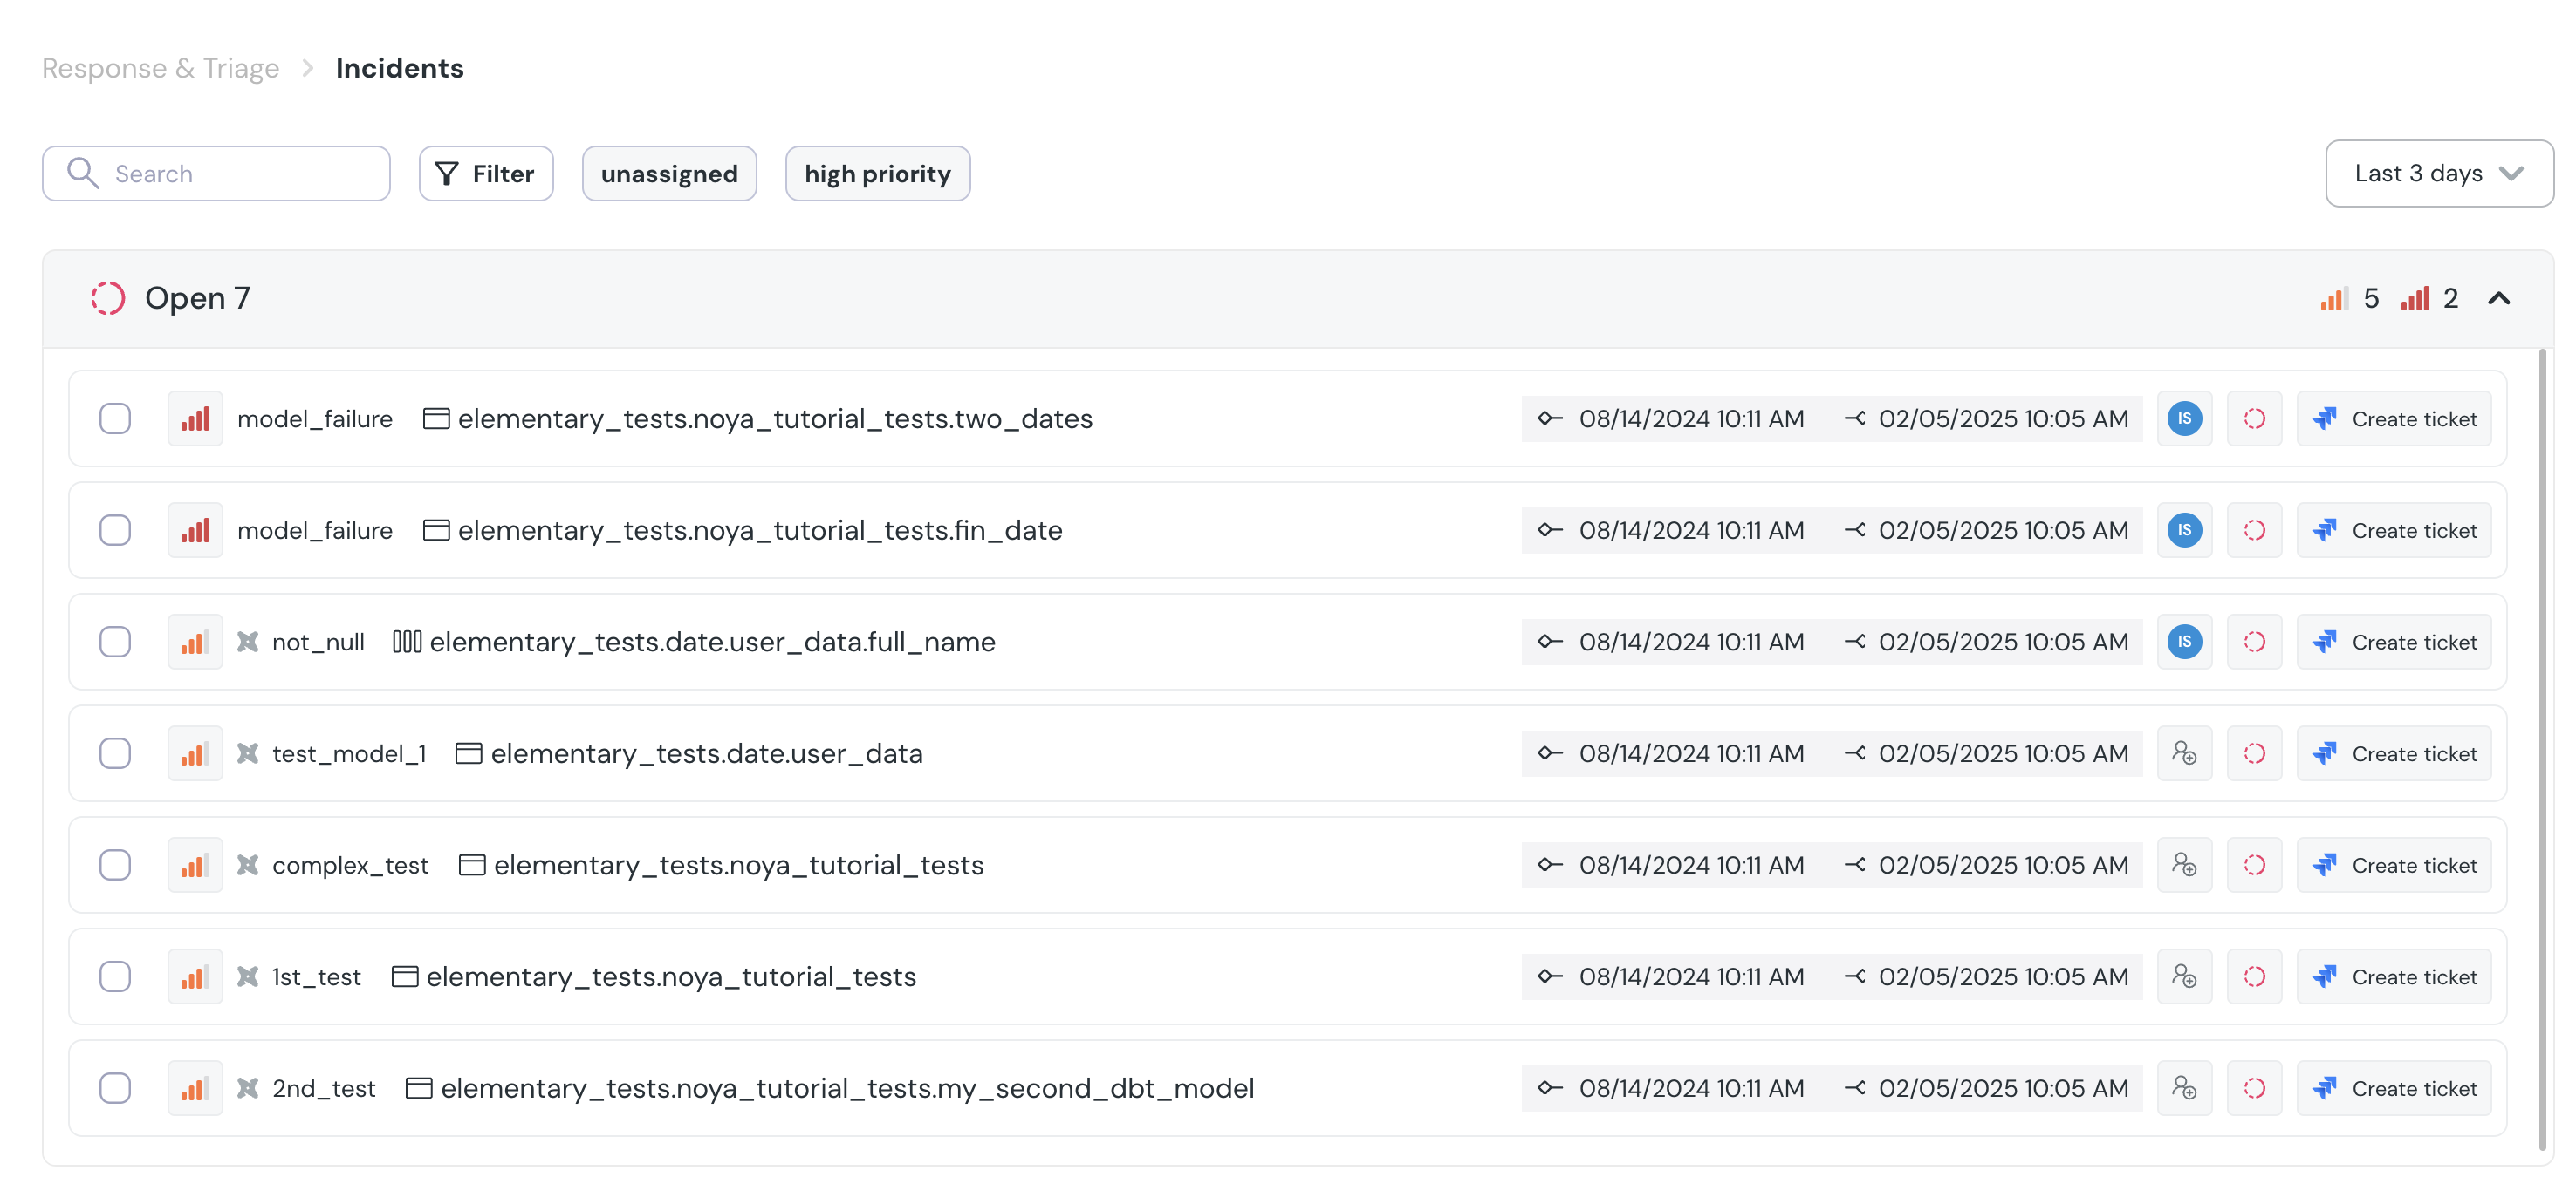Collapse the Open incidents group

click(x=2498, y=299)
